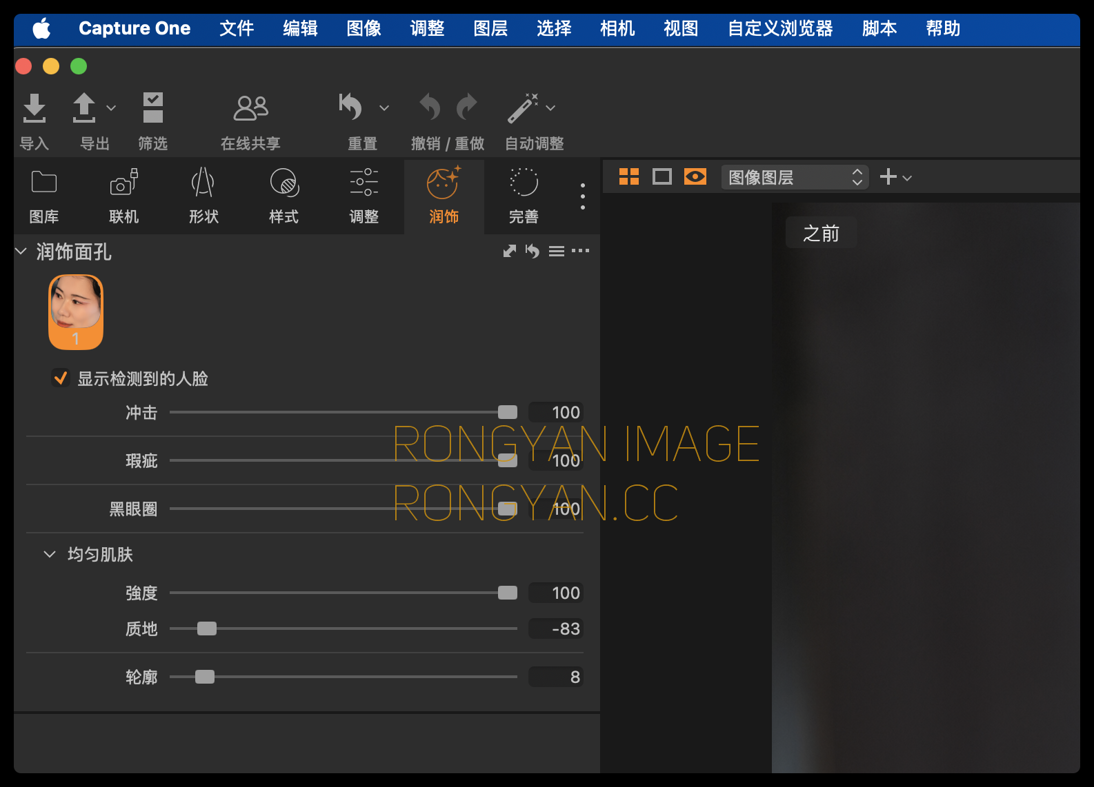1094x787 pixels.
Task: Open the tool tabs three-dot menu
Action: 583,196
